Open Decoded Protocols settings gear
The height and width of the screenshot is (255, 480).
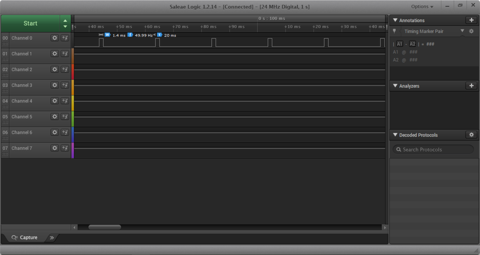pyautogui.click(x=471, y=135)
